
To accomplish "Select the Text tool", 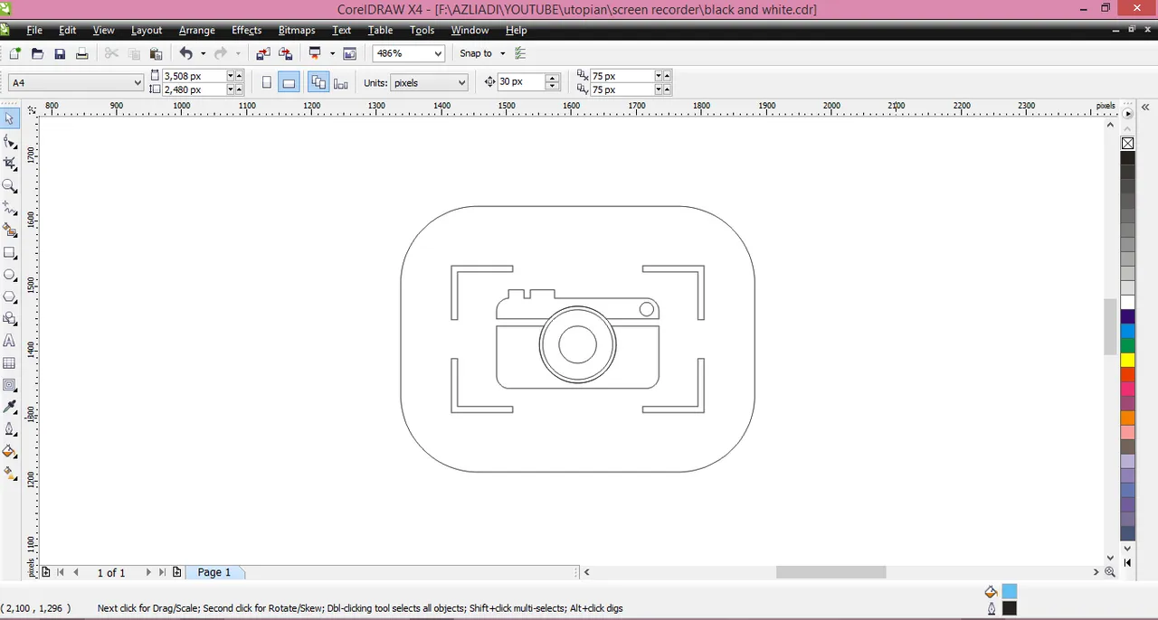I will pos(10,341).
